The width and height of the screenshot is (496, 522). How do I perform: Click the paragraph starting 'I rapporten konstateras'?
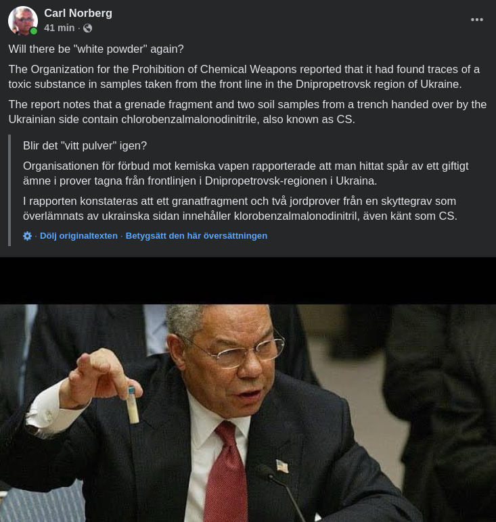[240, 209]
